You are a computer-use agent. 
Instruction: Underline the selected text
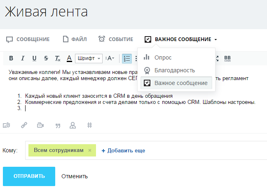click(x=34, y=58)
